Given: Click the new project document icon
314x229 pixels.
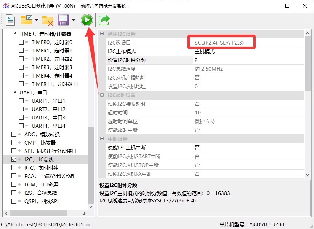Looking at the screenshot, I should [10, 20].
